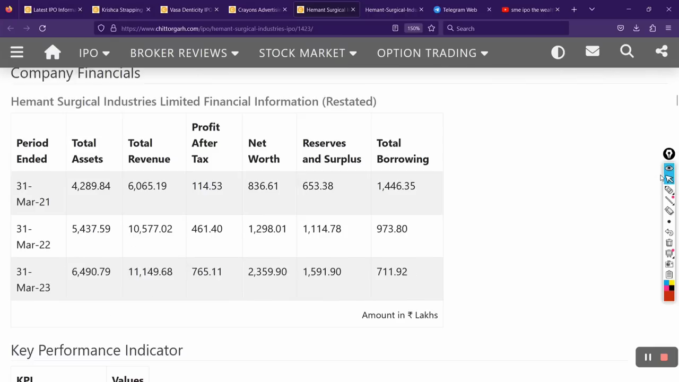Go to Chittorgarh home icon
This screenshot has width=679, height=382.
point(53,52)
